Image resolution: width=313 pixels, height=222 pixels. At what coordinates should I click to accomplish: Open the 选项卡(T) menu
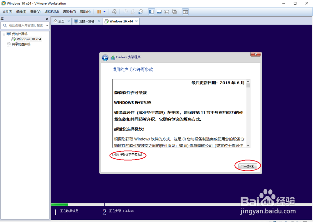69,12
